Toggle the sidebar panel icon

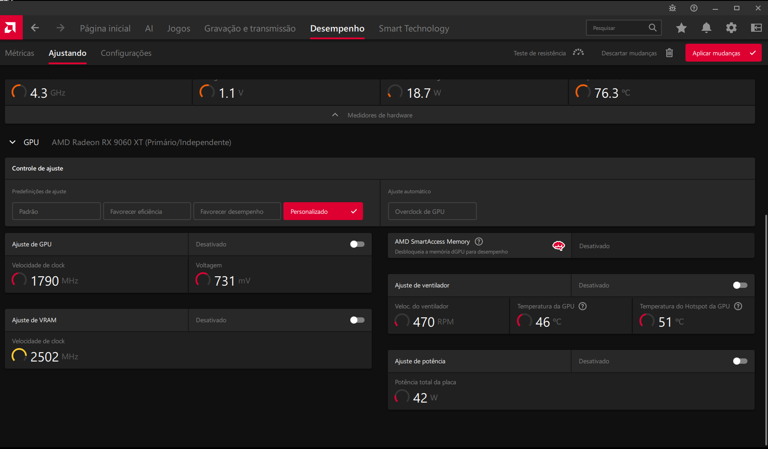click(756, 28)
